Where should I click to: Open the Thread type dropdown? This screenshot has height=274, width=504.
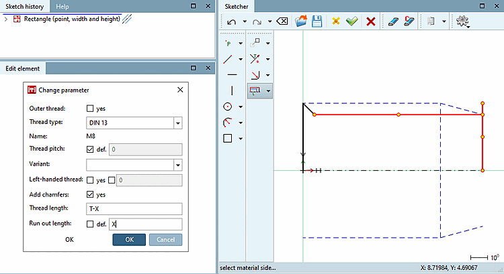click(x=177, y=123)
